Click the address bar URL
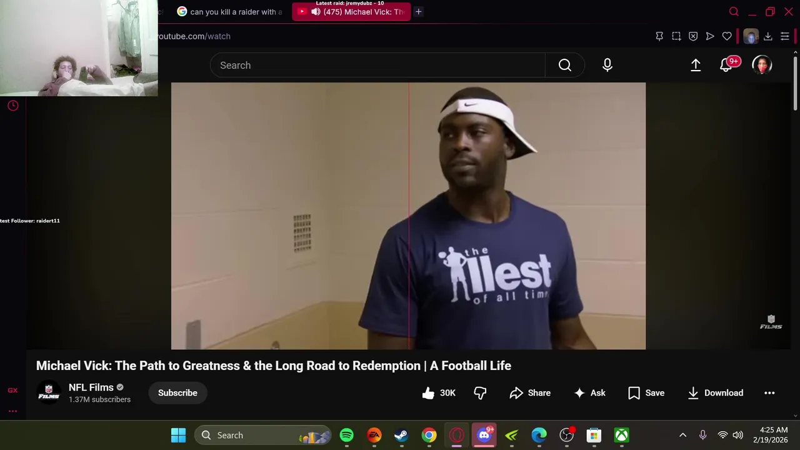This screenshot has height=450, width=800. coord(194,36)
